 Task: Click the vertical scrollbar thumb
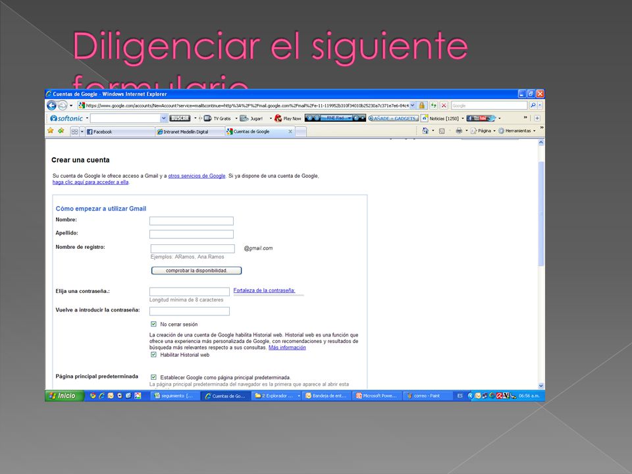click(541, 213)
